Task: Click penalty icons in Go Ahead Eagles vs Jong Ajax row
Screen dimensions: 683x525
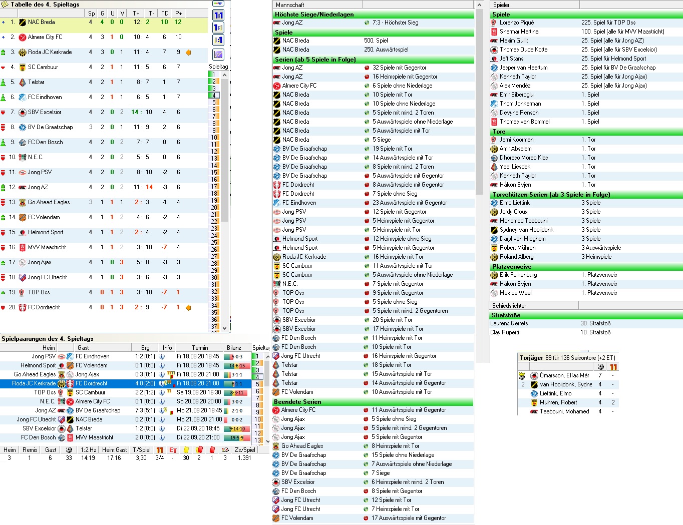Action: [x=170, y=374]
